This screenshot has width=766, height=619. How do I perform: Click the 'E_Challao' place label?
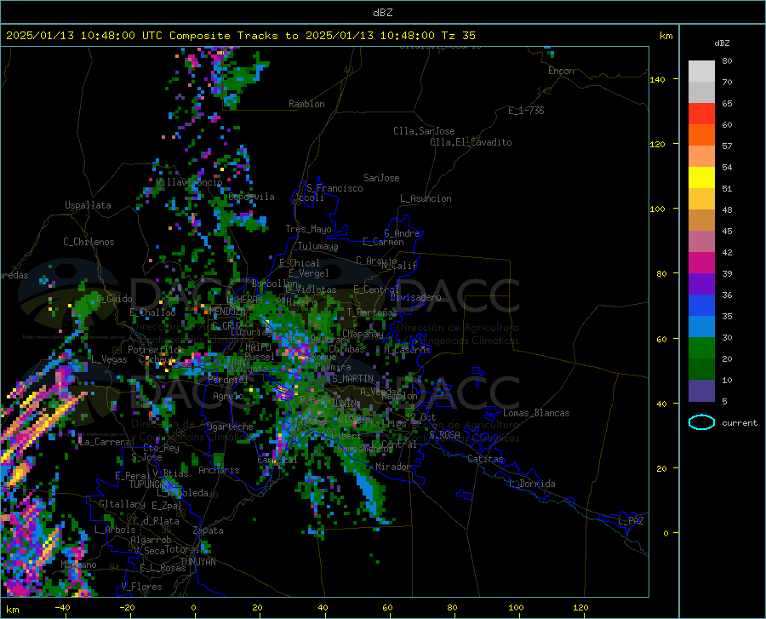152,312
